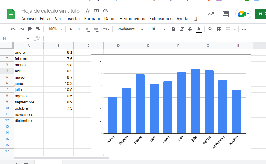
Task: Click the green share button
Action: [260, 14]
